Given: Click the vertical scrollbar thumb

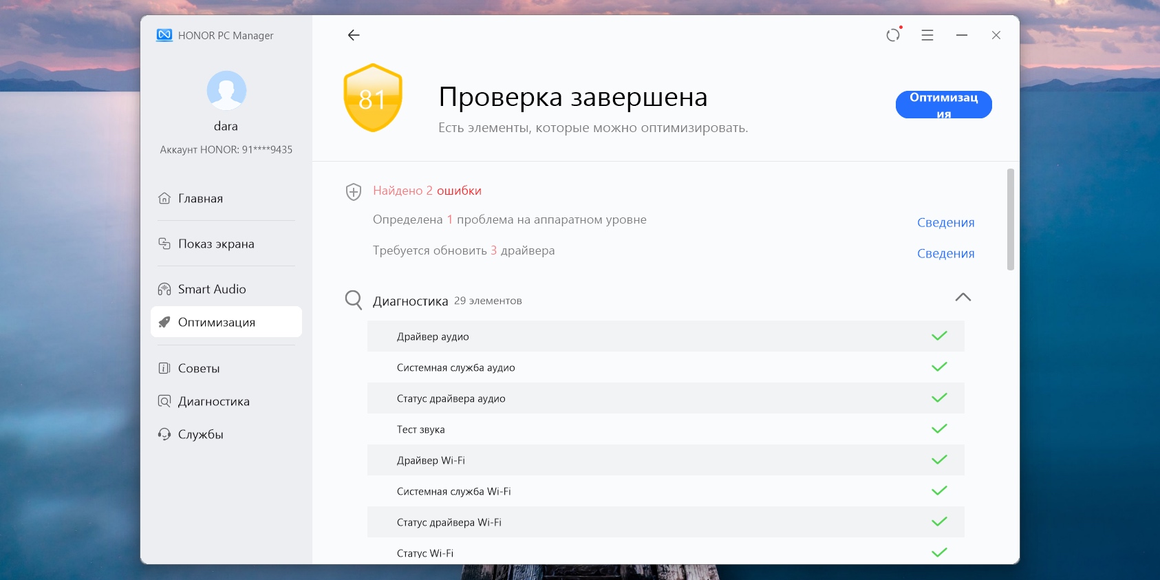Looking at the screenshot, I should click(x=1011, y=219).
